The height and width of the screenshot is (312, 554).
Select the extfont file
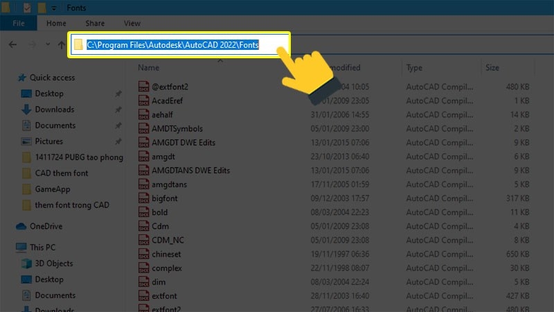[164, 296]
